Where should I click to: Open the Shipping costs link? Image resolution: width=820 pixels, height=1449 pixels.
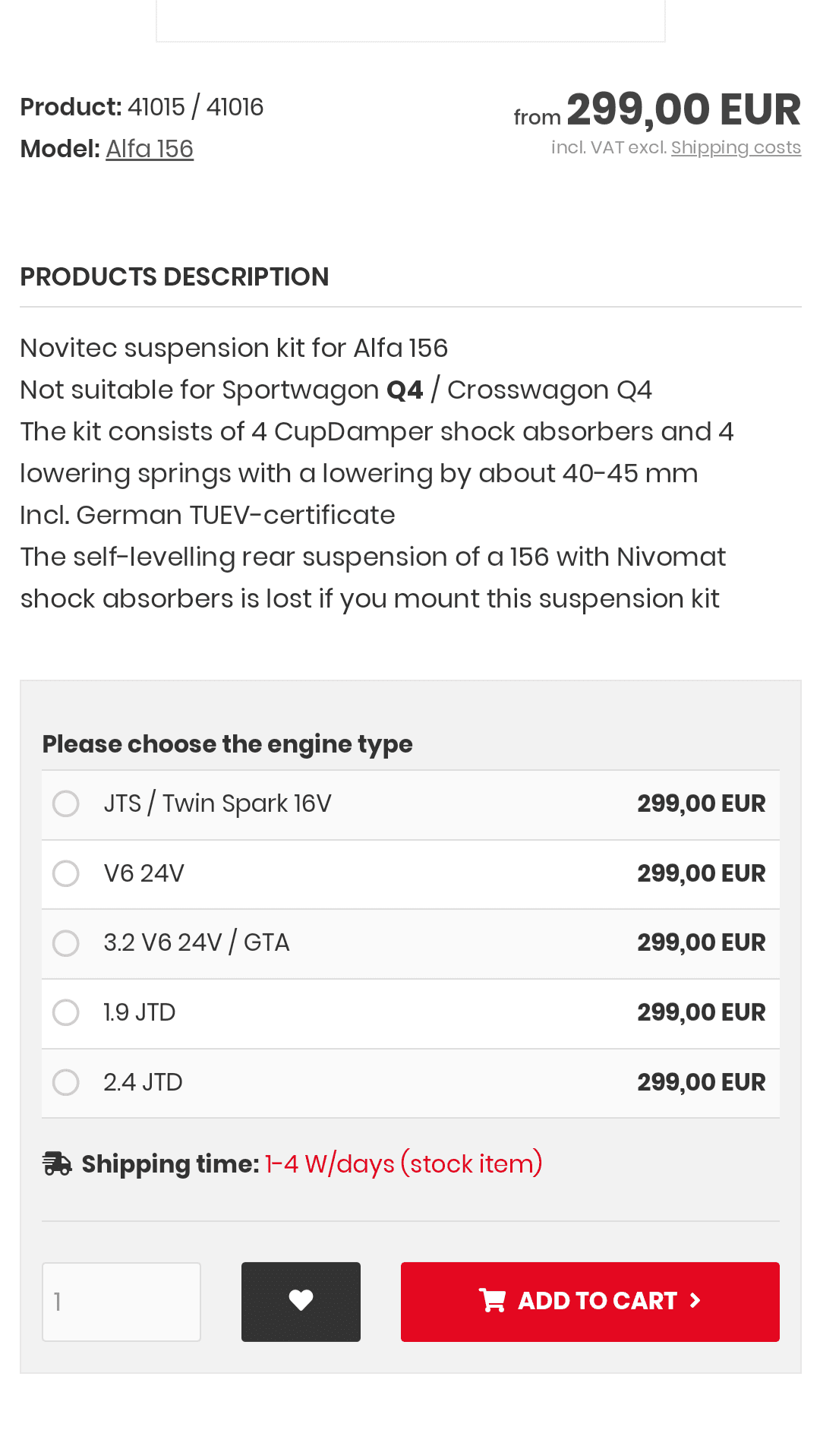[x=736, y=147]
